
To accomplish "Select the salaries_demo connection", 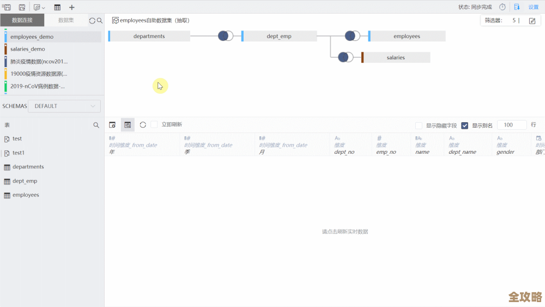I will tap(52, 49).
